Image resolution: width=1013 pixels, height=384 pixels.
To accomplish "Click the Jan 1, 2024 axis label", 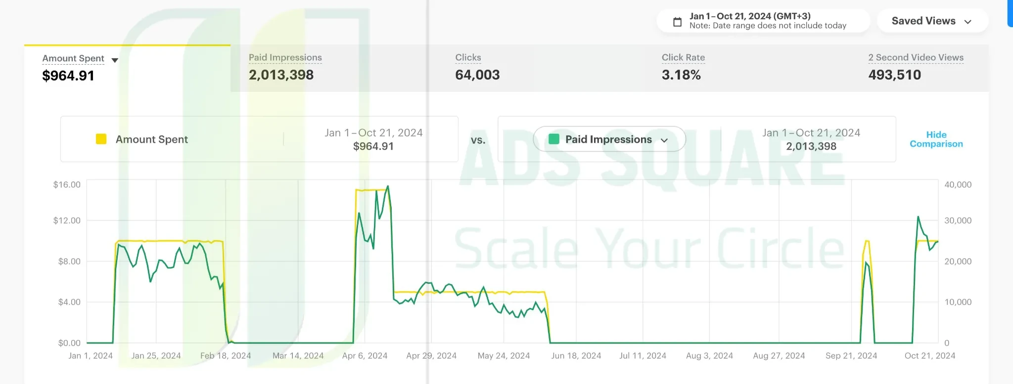I will (91, 355).
